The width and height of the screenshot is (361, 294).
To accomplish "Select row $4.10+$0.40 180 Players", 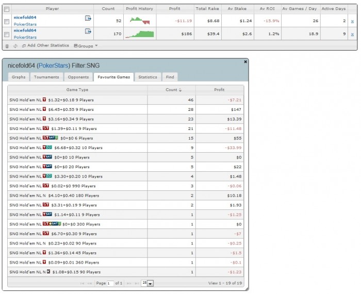I will [x=125, y=195].
